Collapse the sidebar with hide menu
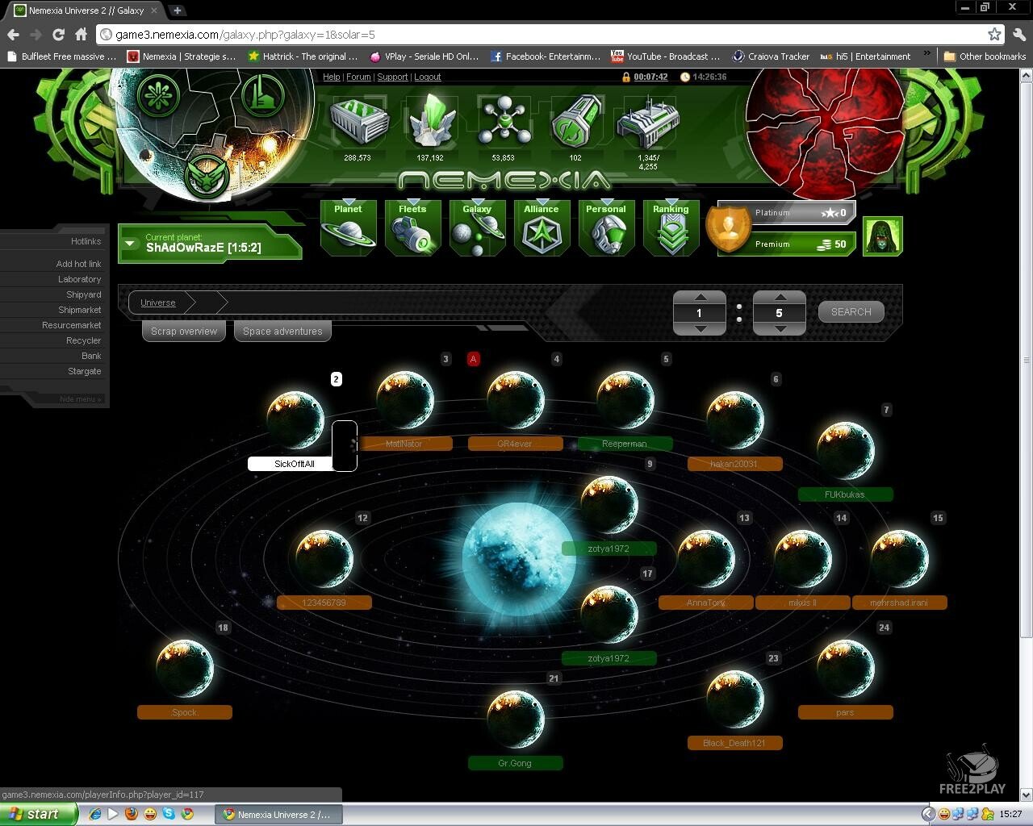Viewport: 1033px width, 826px height. pos(80,399)
